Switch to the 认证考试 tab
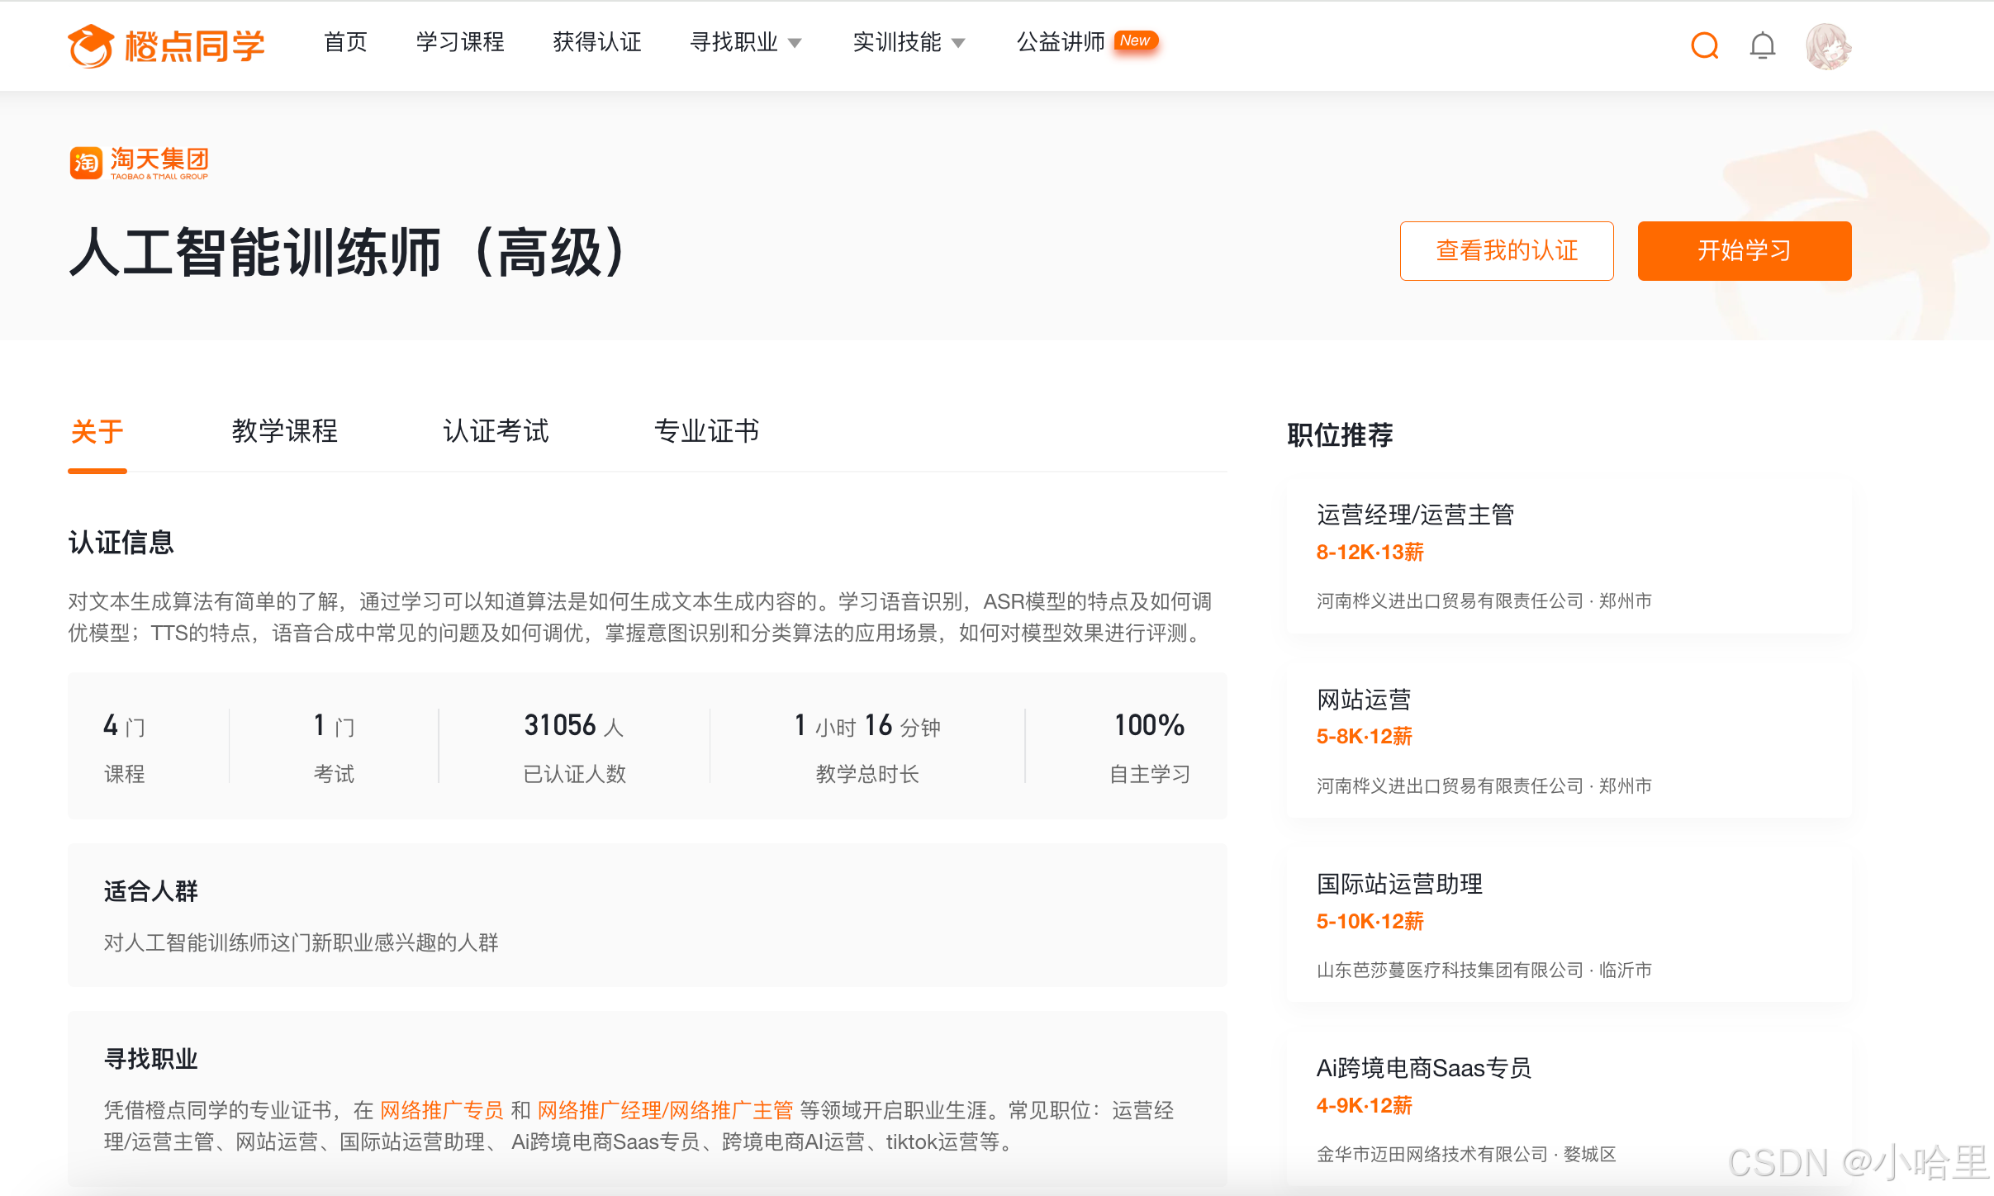 click(496, 431)
